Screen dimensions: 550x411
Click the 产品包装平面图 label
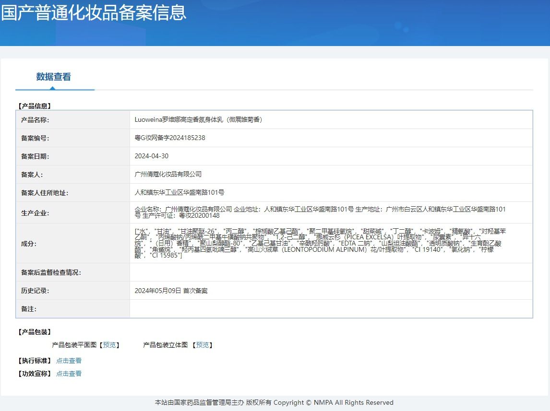[74, 345]
